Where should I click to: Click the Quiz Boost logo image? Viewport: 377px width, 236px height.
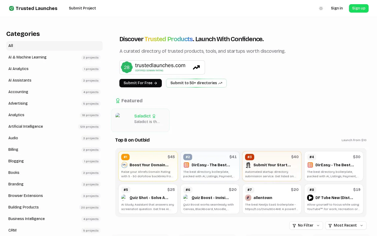(186, 197)
